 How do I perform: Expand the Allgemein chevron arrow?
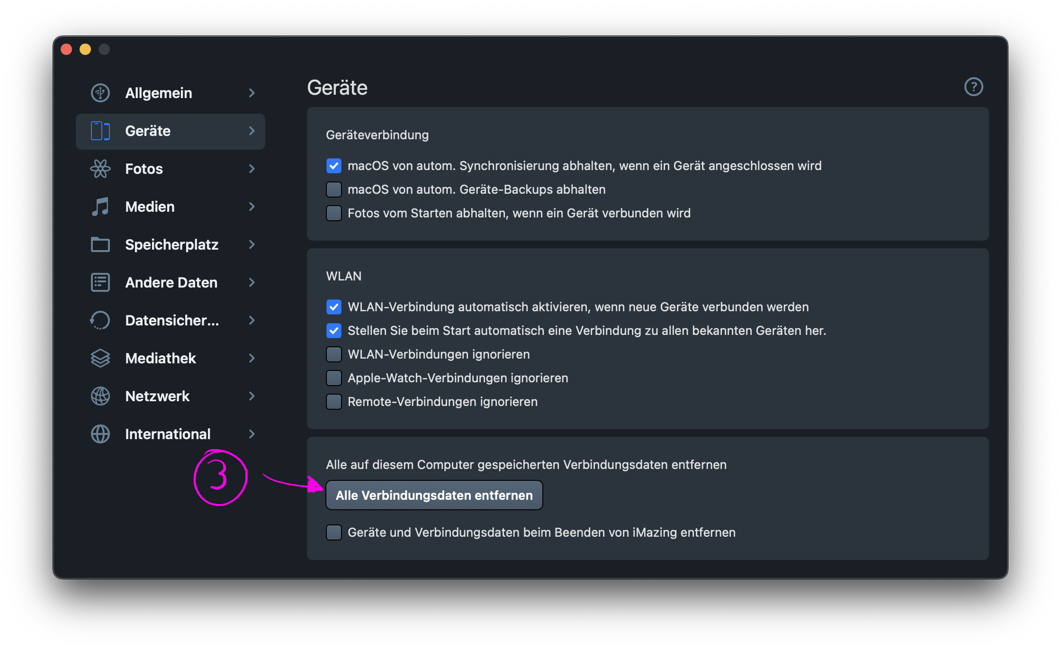pyautogui.click(x=252, y=93)
